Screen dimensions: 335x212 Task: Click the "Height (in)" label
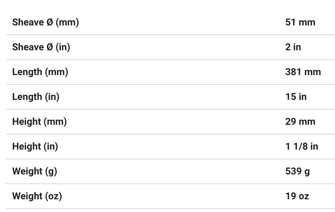pyautogui.click(x=35, y=147)
